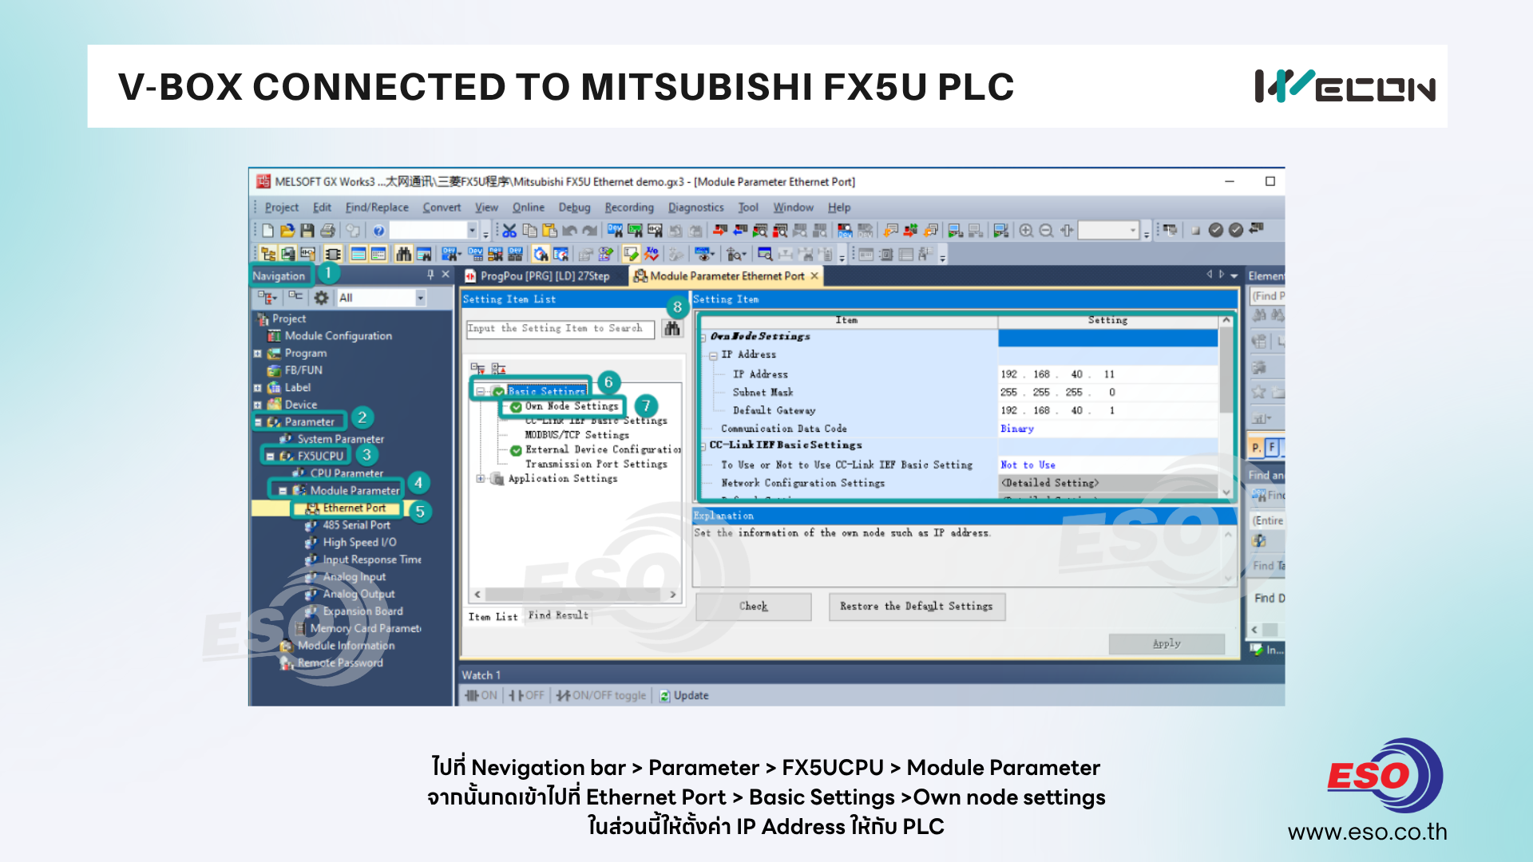Screen dimensions: 1533x862
Task: Click ON/OFF toggle in Watch 1 bar
Action: click(x=602, y=696)
